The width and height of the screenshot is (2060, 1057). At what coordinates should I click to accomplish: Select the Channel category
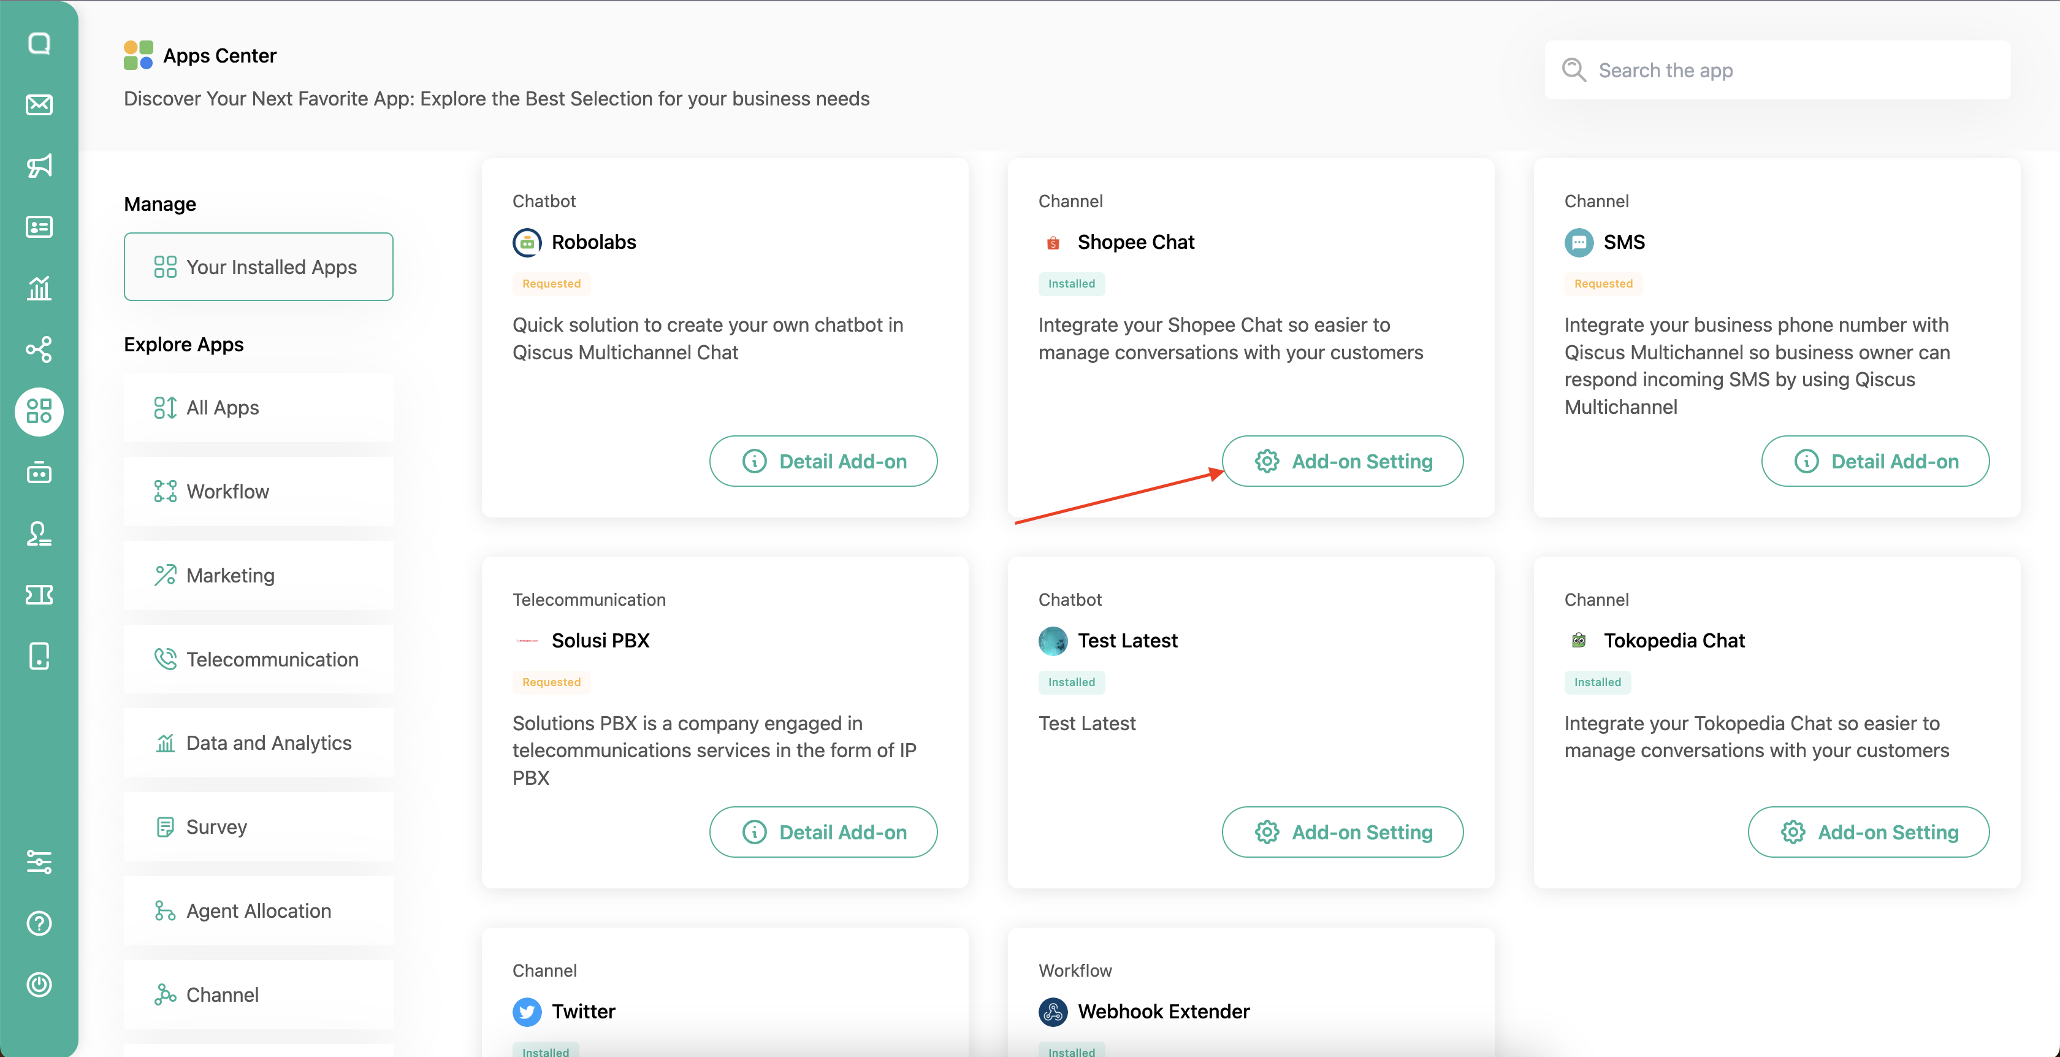tap(258, 994)
